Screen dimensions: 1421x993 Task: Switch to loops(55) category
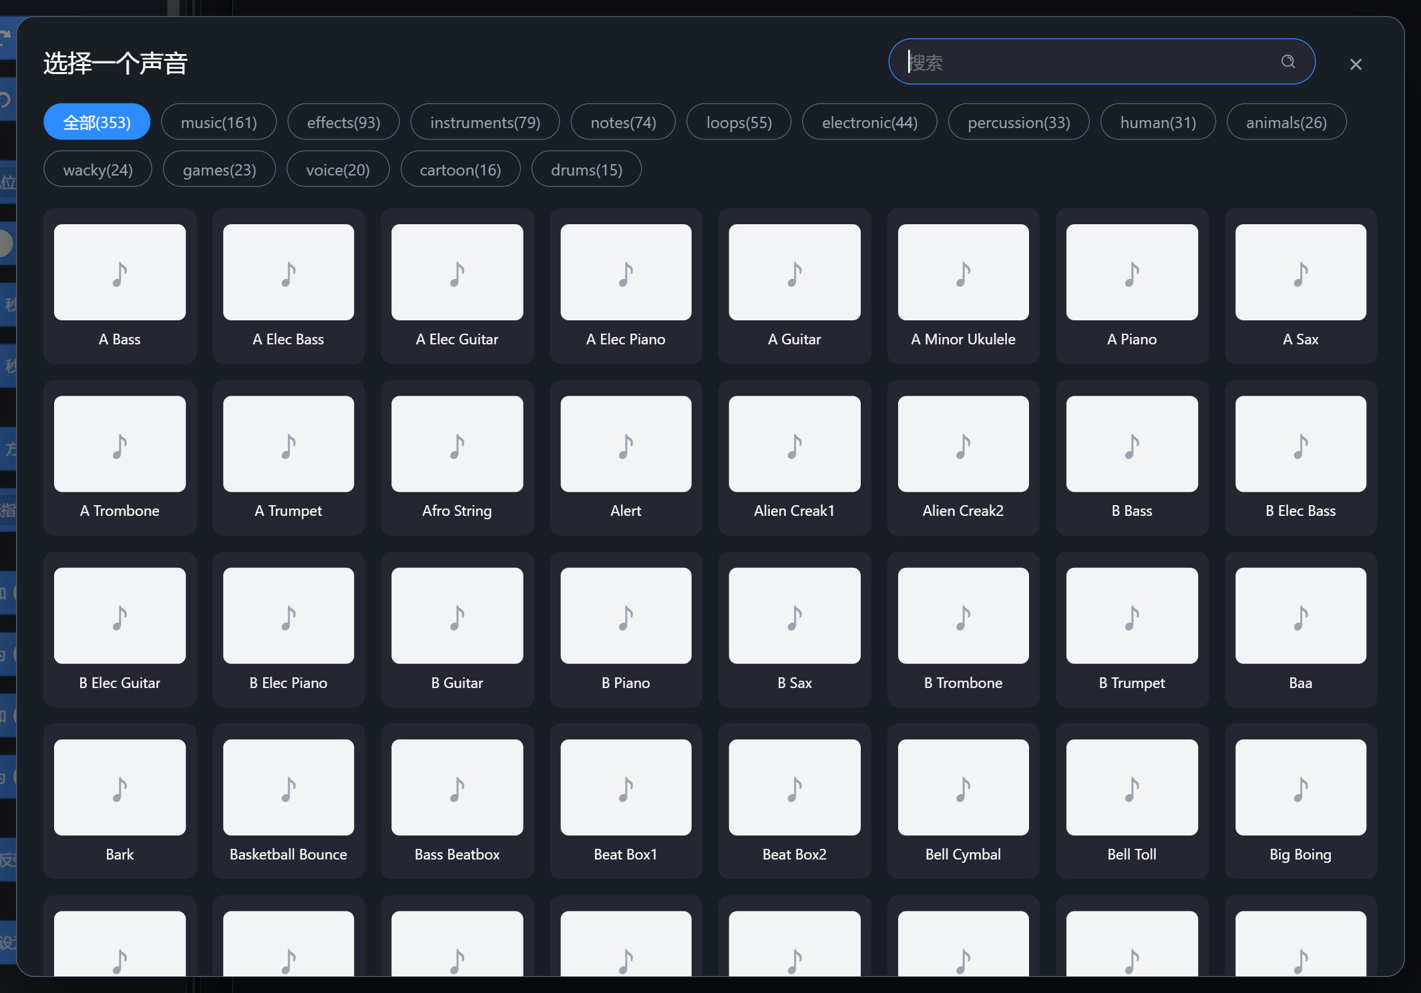pos(739,122)
